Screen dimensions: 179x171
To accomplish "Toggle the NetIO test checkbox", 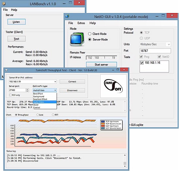I will [x=159, y=57].
